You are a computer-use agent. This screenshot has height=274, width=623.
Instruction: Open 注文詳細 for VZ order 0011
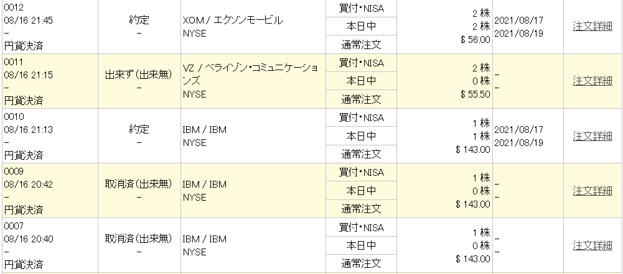[593, 81]
